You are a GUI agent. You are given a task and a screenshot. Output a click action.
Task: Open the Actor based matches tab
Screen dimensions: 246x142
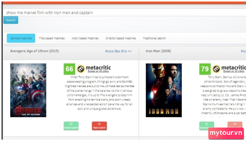click(x=85, y=38)
